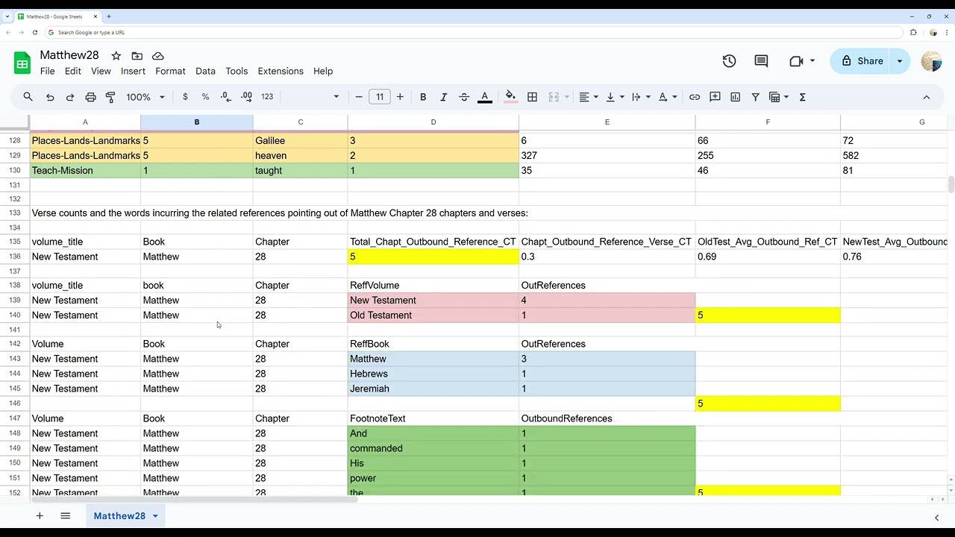Open the search menus tool
The image size is (955, 537).
point(28,97)
